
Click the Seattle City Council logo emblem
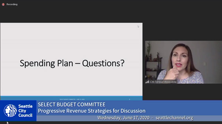[10, 111]
